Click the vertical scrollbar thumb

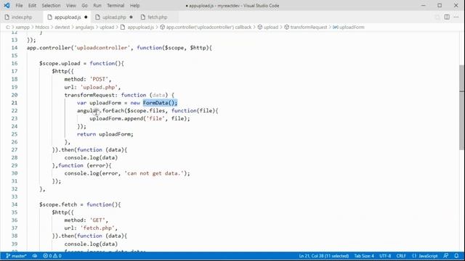pyautogui.click(x=462, y=108)
